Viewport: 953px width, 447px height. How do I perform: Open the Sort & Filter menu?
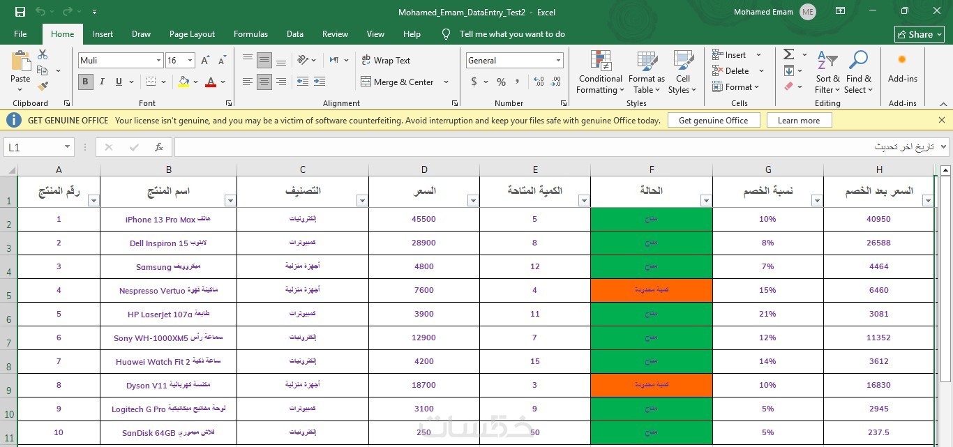pos(827,72)
